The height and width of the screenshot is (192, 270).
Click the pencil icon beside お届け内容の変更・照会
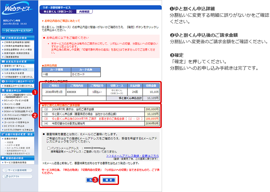(x=3, y=134)
